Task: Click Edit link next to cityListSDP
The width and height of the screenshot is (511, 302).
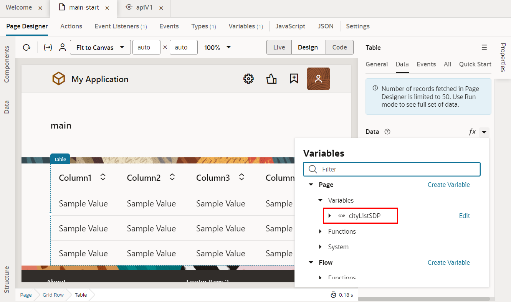Action: 464,216
